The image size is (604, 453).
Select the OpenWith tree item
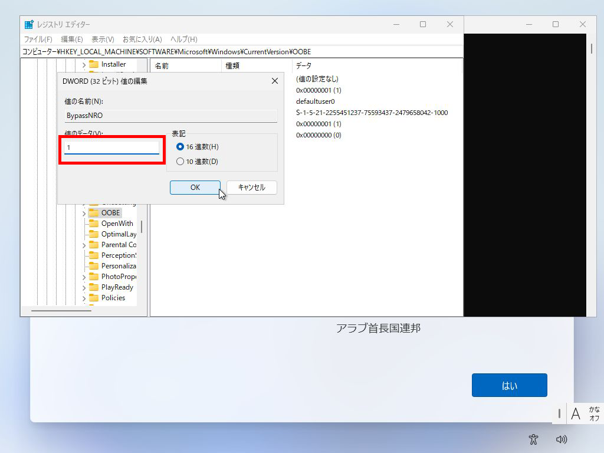(117, 224)
